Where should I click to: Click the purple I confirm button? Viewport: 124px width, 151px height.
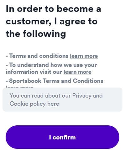62,137
